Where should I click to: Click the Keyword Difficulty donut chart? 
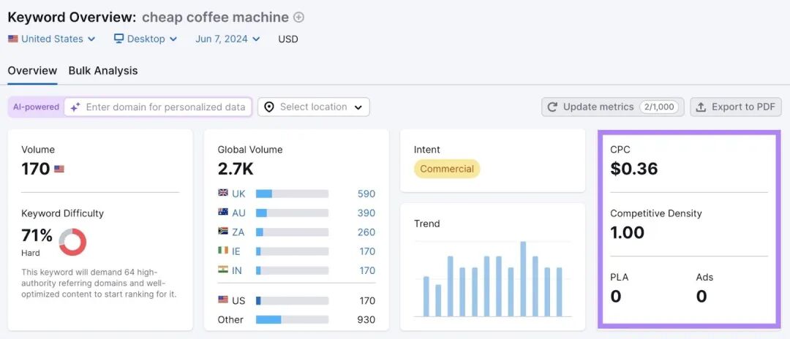(x=72, y=242)
